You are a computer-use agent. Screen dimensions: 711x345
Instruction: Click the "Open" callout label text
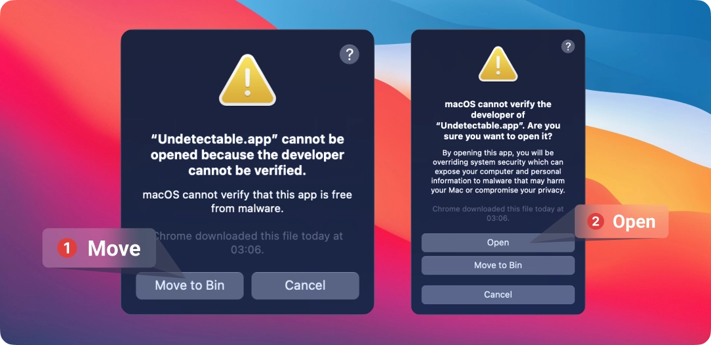[x=634, y=221]
